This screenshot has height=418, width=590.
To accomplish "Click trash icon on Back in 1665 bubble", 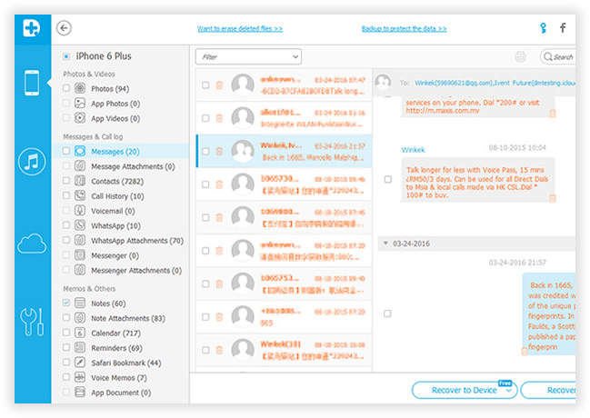I will 524,351.
